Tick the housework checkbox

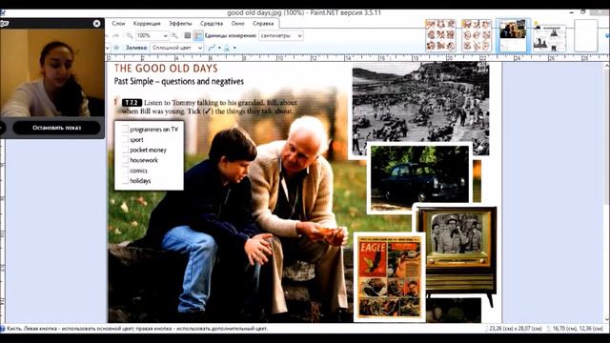(x=125, y=160)
